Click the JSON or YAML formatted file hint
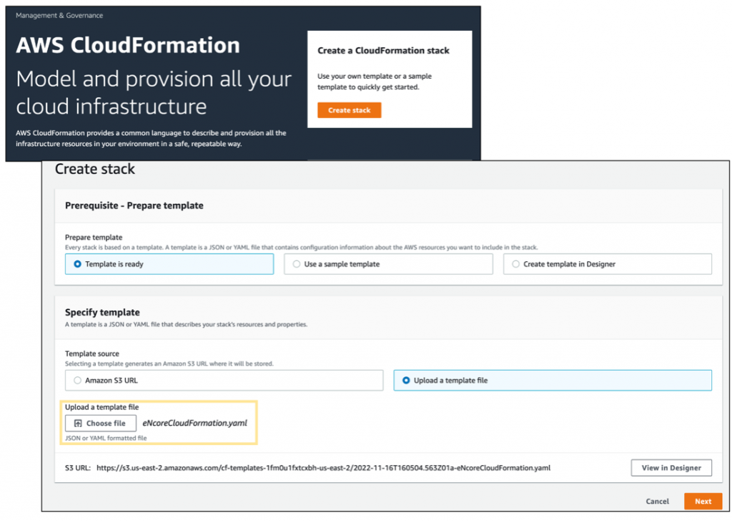Viewport: 732px width, 523px height. 105,438
